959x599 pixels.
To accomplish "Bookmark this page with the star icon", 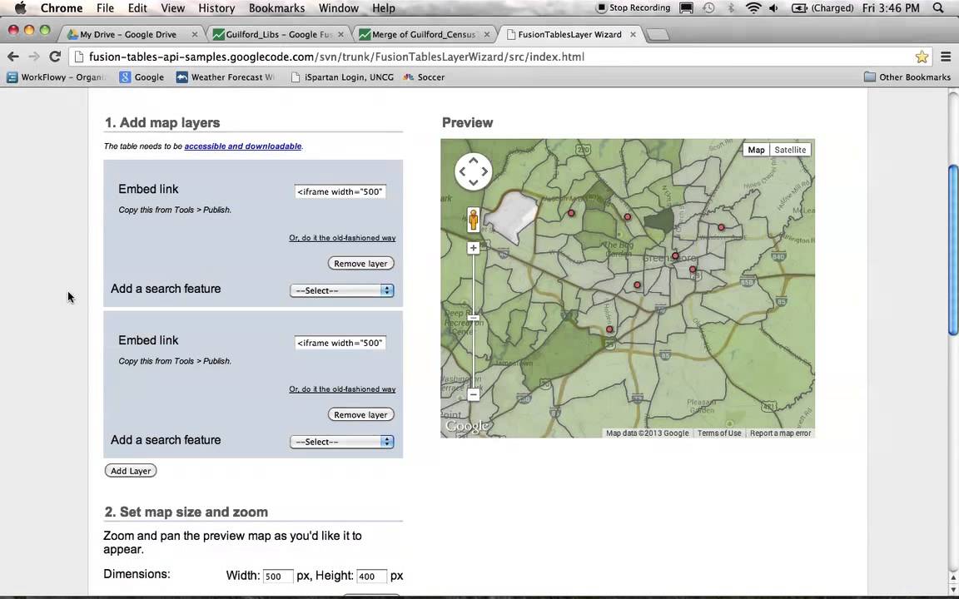I will (x=922, y=57).
